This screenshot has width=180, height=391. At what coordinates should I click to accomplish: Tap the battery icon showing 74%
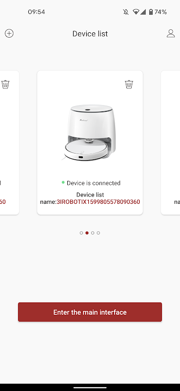pos(151,12)
